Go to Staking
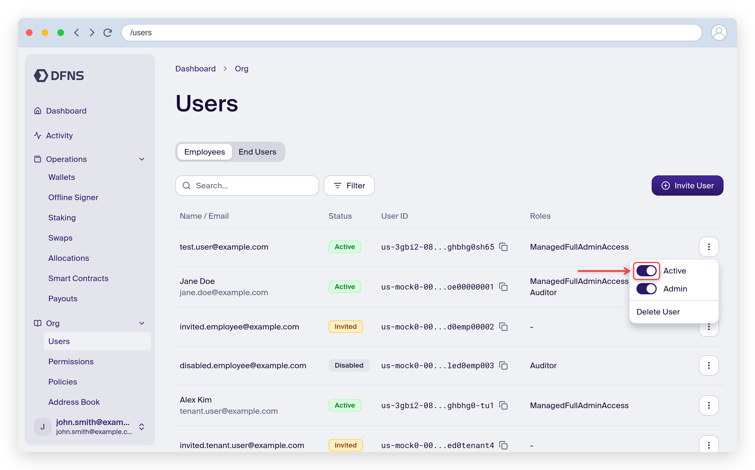 pos(62,218)
